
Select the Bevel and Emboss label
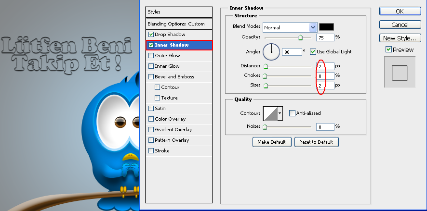pos(174,77)
